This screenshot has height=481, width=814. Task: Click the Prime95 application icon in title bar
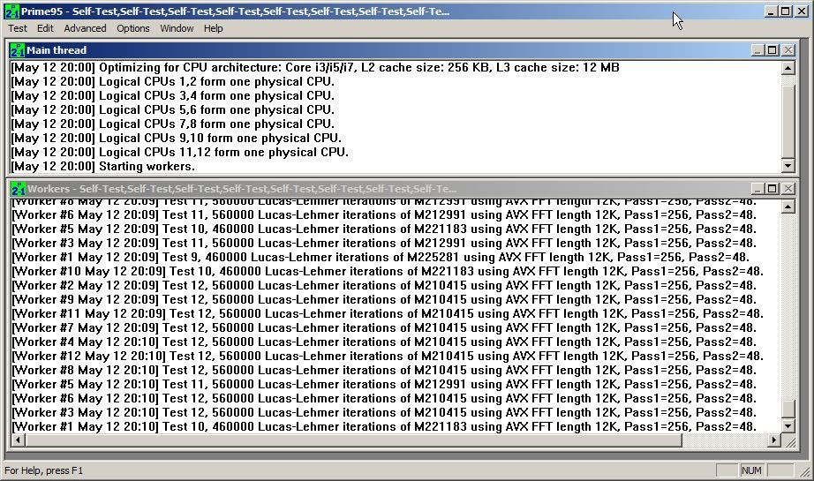click(x=11, y=11)
